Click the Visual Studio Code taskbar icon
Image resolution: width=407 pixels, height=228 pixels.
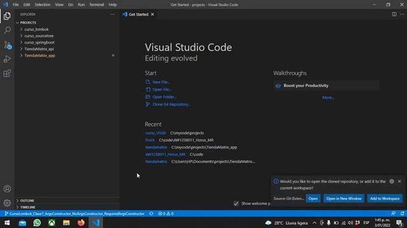[x=96, y=222]
